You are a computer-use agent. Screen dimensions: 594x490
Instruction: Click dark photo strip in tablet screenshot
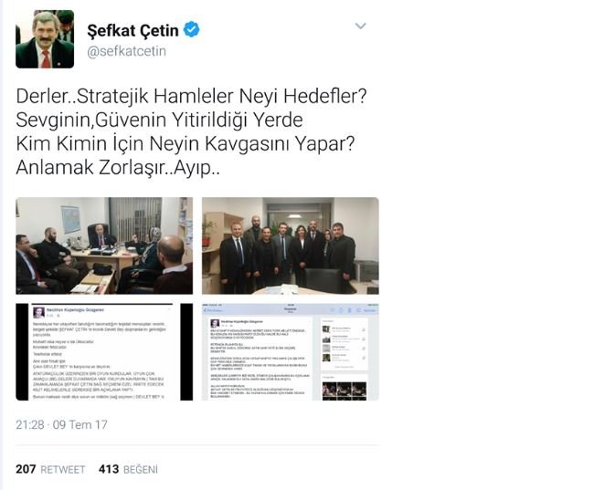point(345,391)
